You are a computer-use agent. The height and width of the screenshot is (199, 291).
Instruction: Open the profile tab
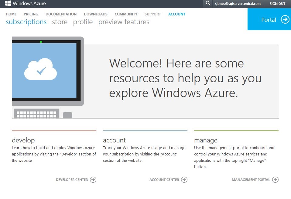click(x=83, y=22)
